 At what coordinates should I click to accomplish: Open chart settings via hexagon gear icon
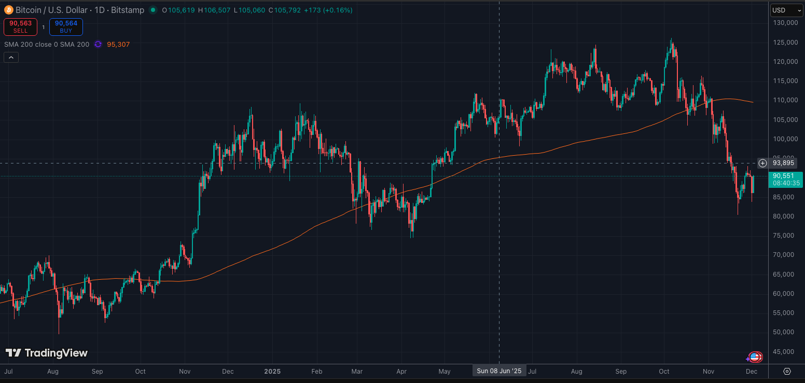click(787, 371)
